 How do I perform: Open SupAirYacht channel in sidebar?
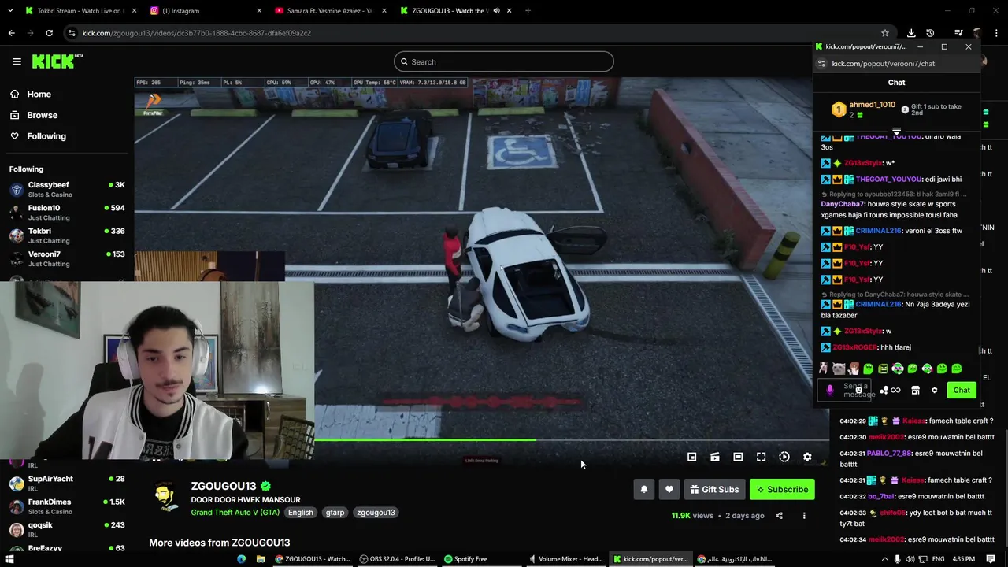click(x=67, y=483)
